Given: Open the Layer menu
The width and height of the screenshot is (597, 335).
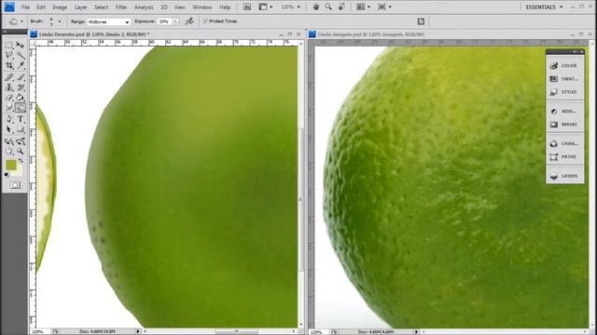Looking at the screenshot, I should [81, 7].
